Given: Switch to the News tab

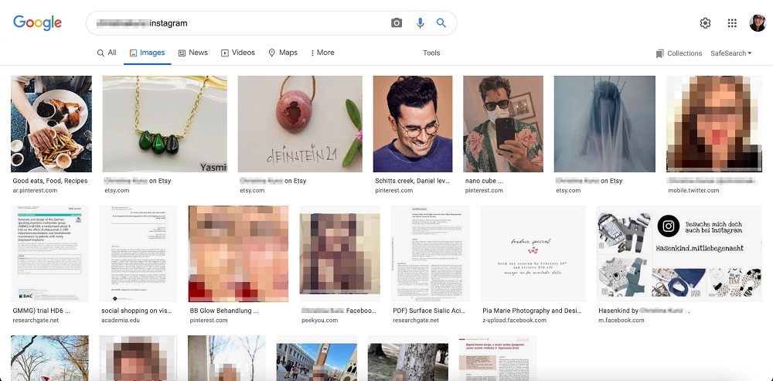Looking at the screenshot, I should coord(192,53).
